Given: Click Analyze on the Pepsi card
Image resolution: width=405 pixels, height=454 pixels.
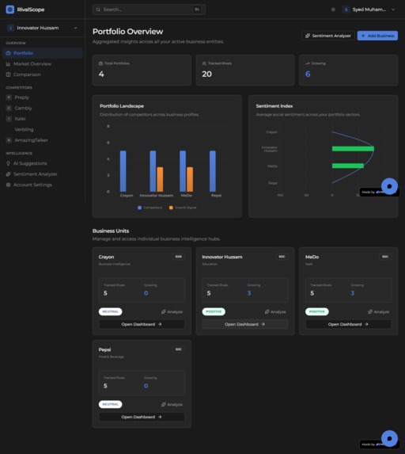Looking at the screenshot, I should [172, 405].
